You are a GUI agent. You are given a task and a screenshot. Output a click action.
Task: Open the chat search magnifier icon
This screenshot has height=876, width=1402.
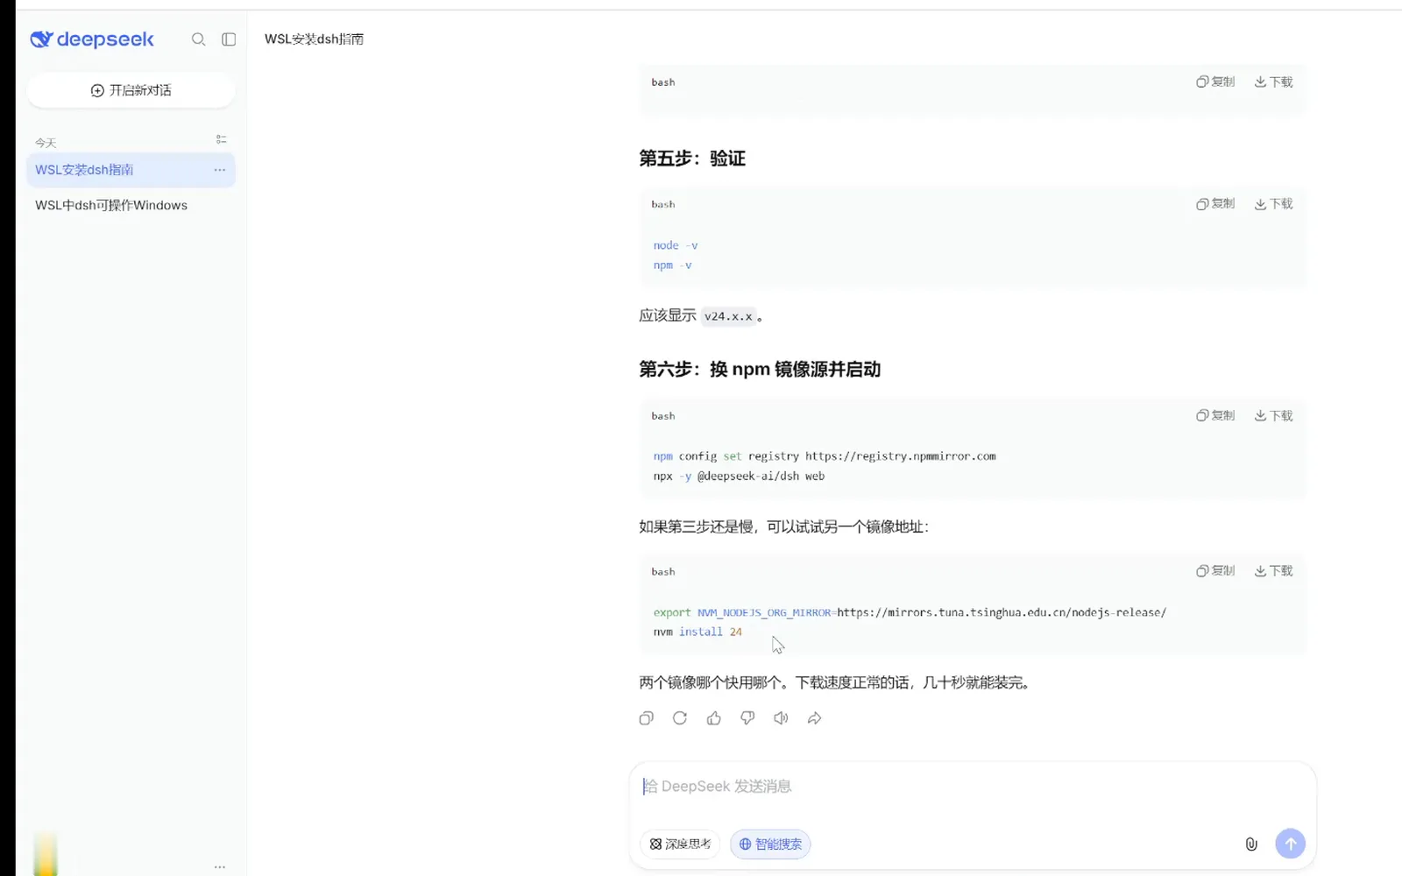click(x=199, y=39)
